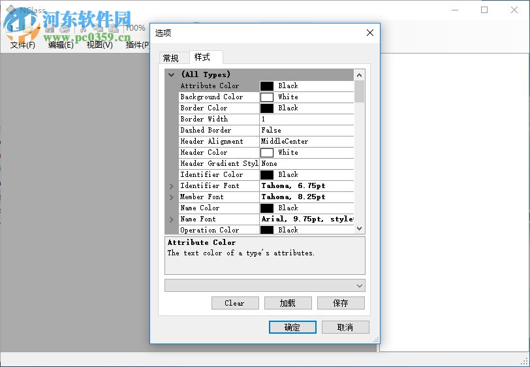Image resolution: width=530 pixels, height=367 pixels.
Task: Click the property grid scroll down arrow
Action: pos(359,229)
